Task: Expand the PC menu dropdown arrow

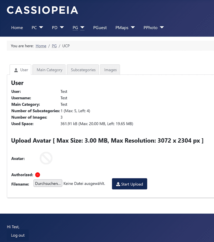Action: 41,27
